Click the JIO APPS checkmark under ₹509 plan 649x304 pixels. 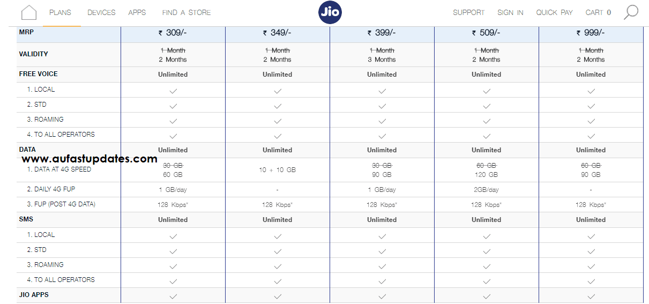[x=487, y=296]
